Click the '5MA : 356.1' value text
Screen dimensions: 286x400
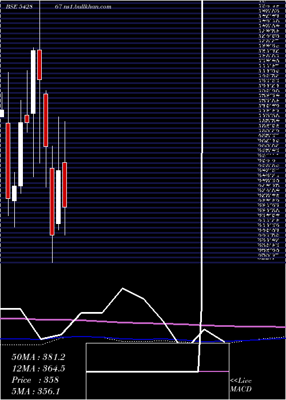tap(35, 391)
